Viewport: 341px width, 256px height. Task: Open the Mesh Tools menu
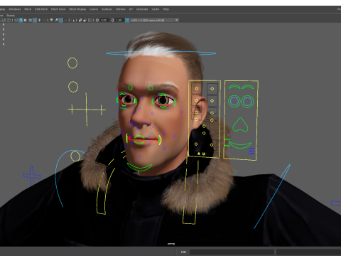(x=58, y=9)
